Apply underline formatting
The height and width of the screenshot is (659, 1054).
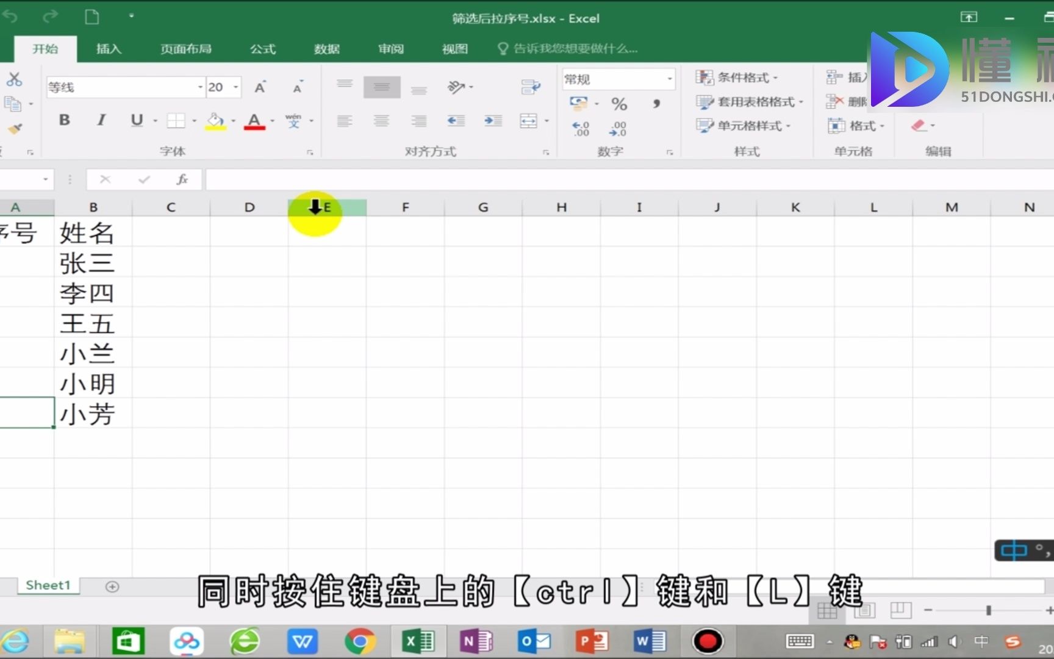tap(136, 120)
